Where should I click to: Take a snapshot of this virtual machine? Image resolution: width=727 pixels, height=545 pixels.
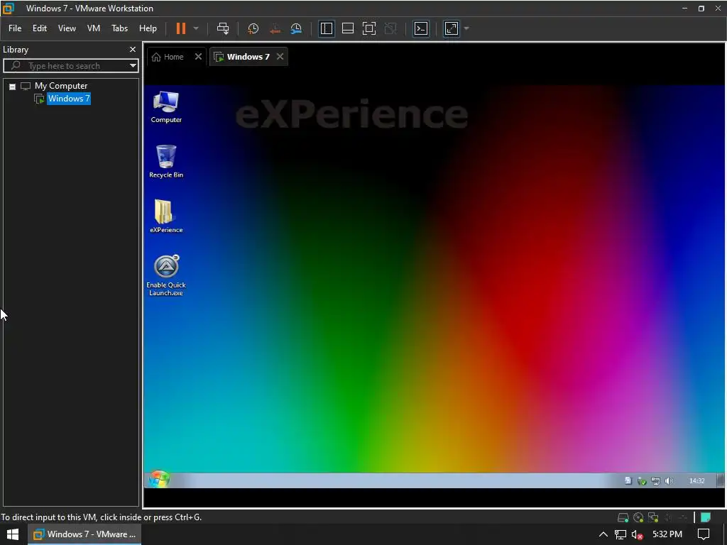253,28
